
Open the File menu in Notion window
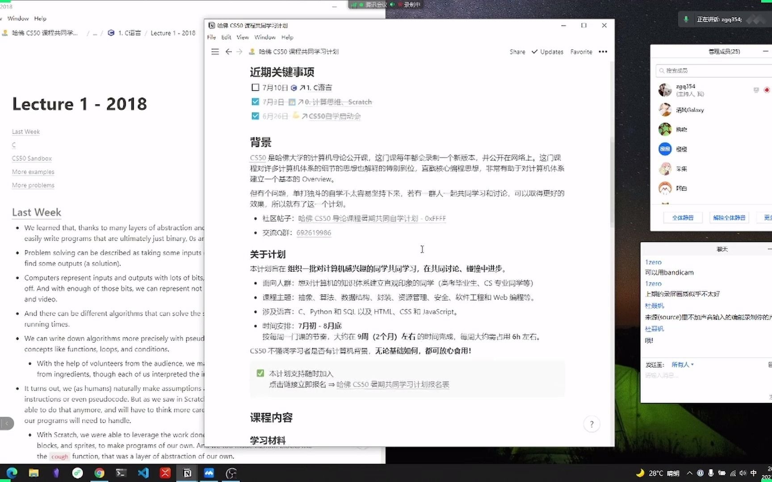pos(211,37)
